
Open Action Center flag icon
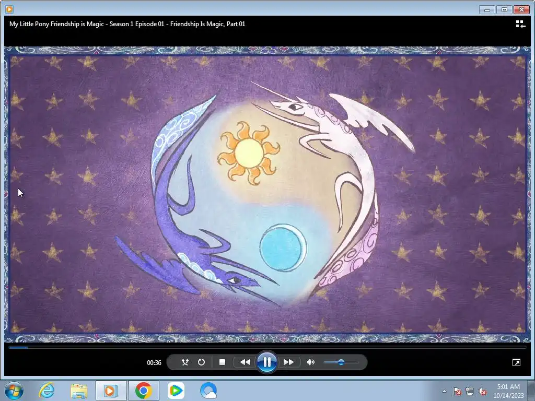(x=457, y=391)
